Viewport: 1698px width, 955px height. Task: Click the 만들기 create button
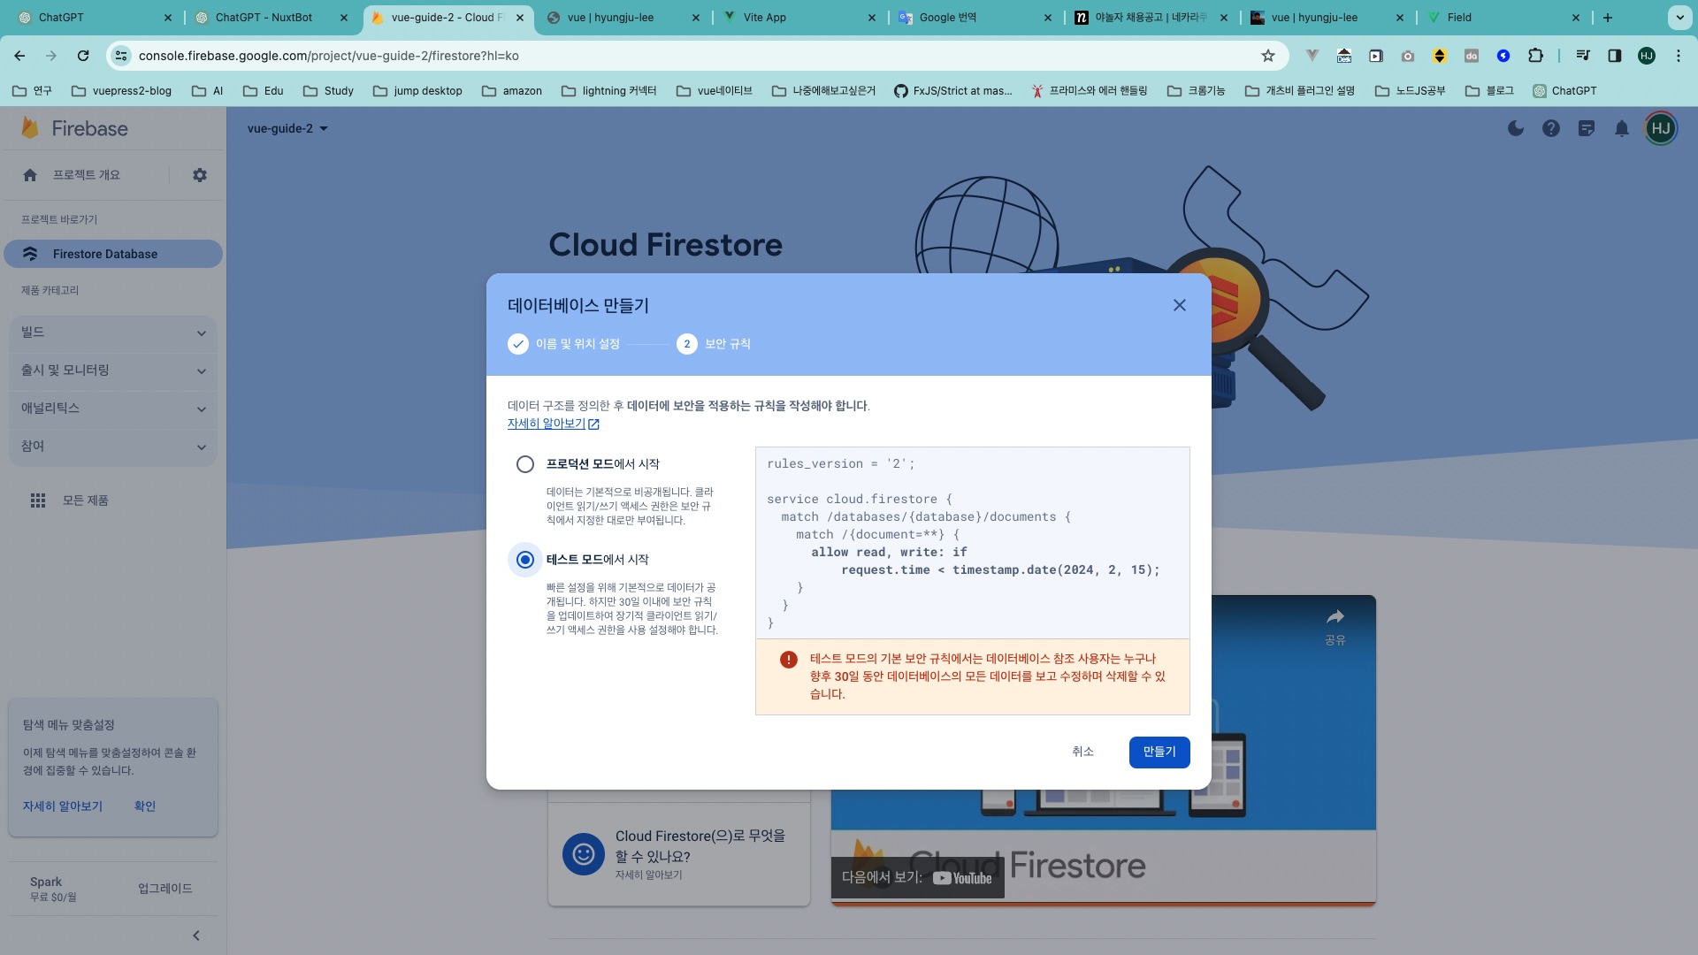(1159, 752)
